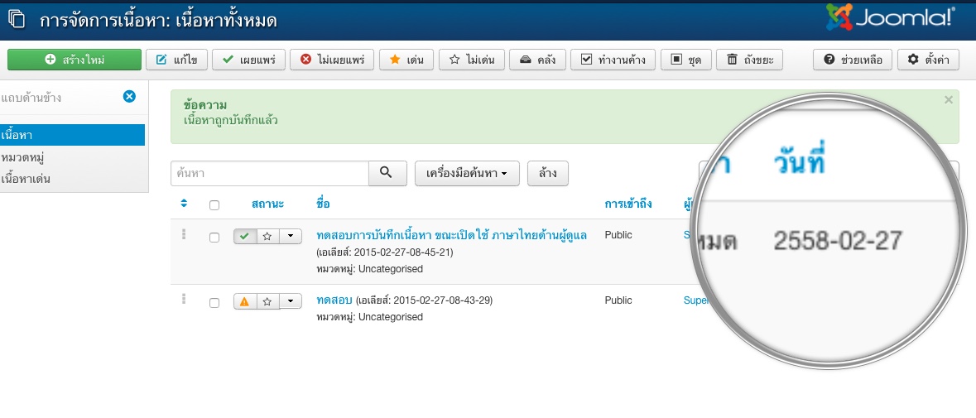Tick checkbox for ทดสอบ article row
The image size is (976, 418).
(214, 303)
